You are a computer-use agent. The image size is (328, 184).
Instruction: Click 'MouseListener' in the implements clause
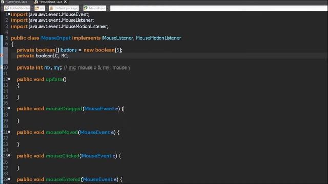[117, 38]
